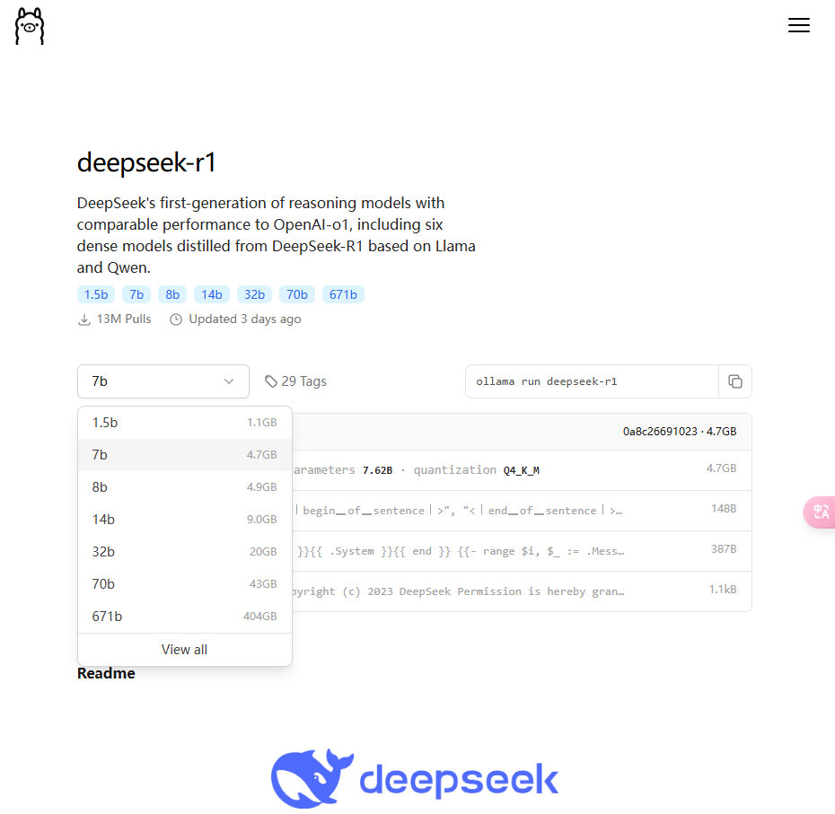Viewport: 835px width, 814px height.
Task: Click the Updated 3 days ago text
Action: coord(245,319)
